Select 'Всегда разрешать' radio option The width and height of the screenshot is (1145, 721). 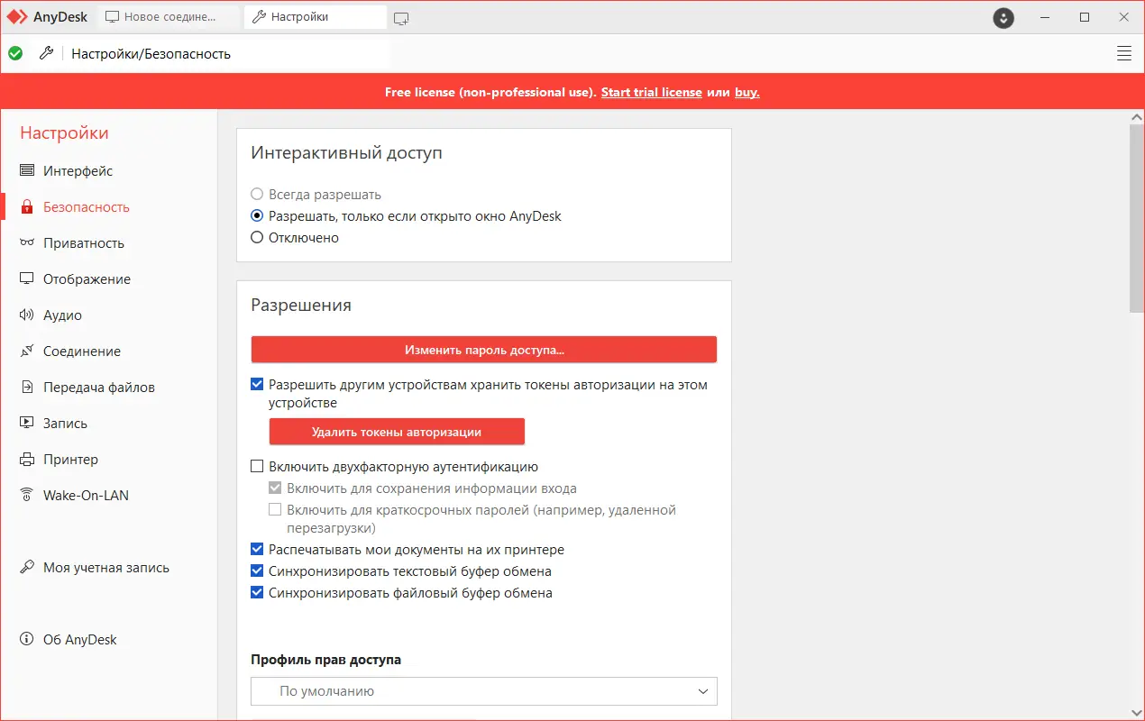click(257, 194)
